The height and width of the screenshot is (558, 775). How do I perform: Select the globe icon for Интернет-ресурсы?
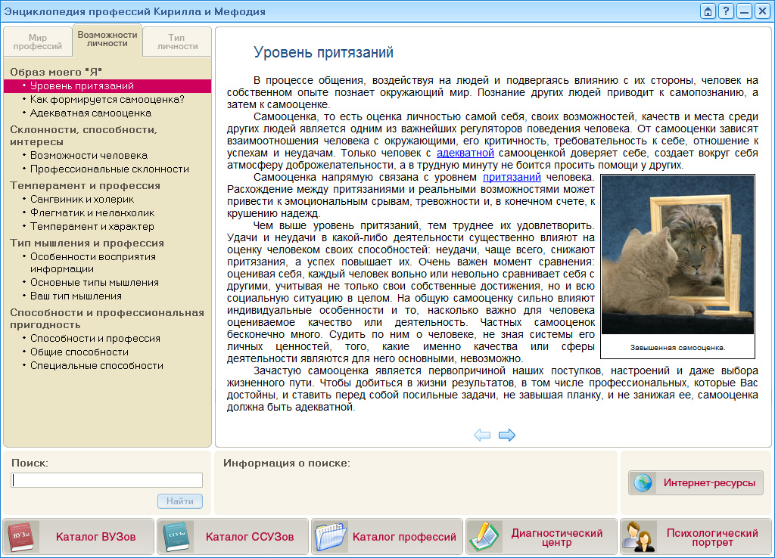pos(644,482)
